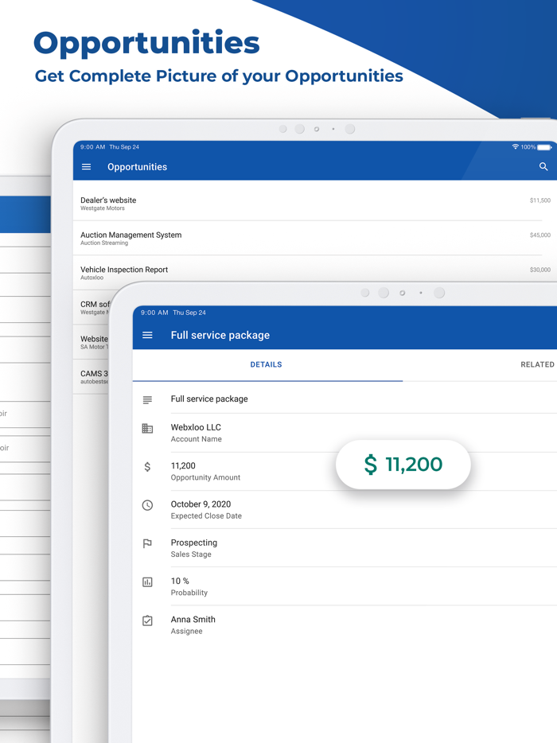Select the $30,000 amount value
Screen dimensions: 557x743
pyautogui.click(x=540, y=270)
